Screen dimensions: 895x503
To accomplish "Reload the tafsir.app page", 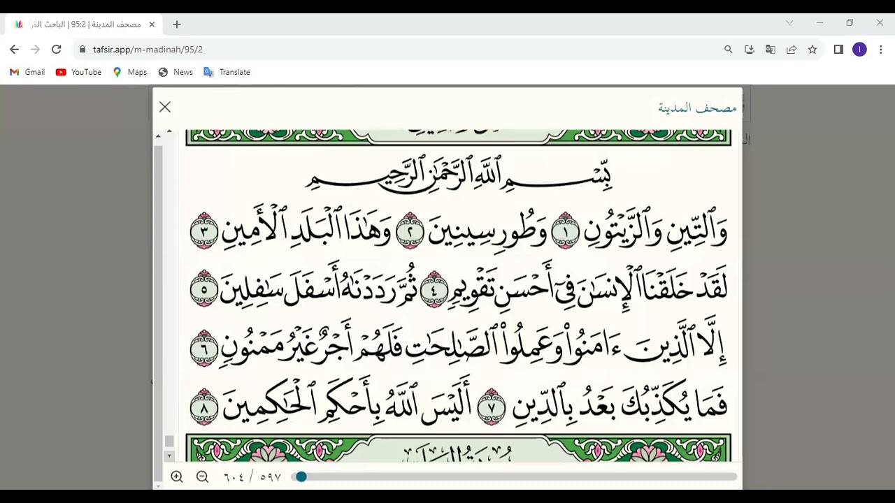I will (57, 50).
